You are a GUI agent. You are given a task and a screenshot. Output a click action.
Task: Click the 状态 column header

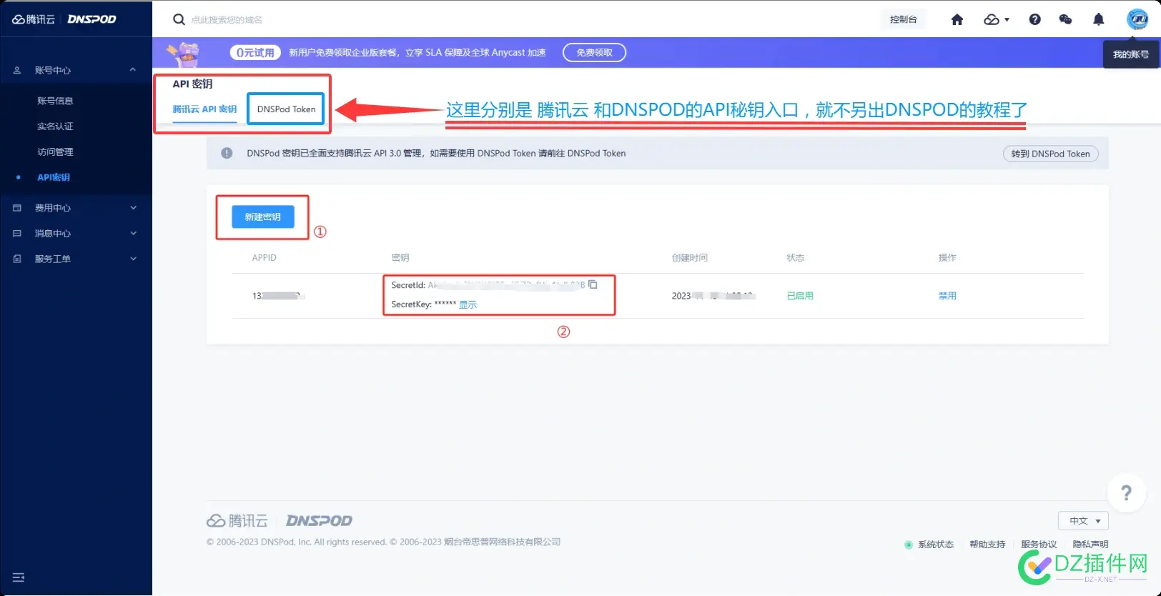796,258
